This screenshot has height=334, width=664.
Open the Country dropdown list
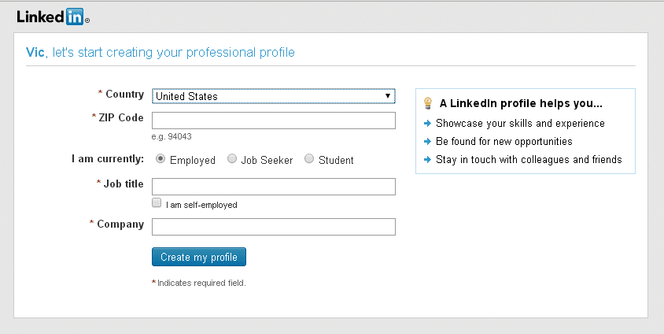[274, 96]
